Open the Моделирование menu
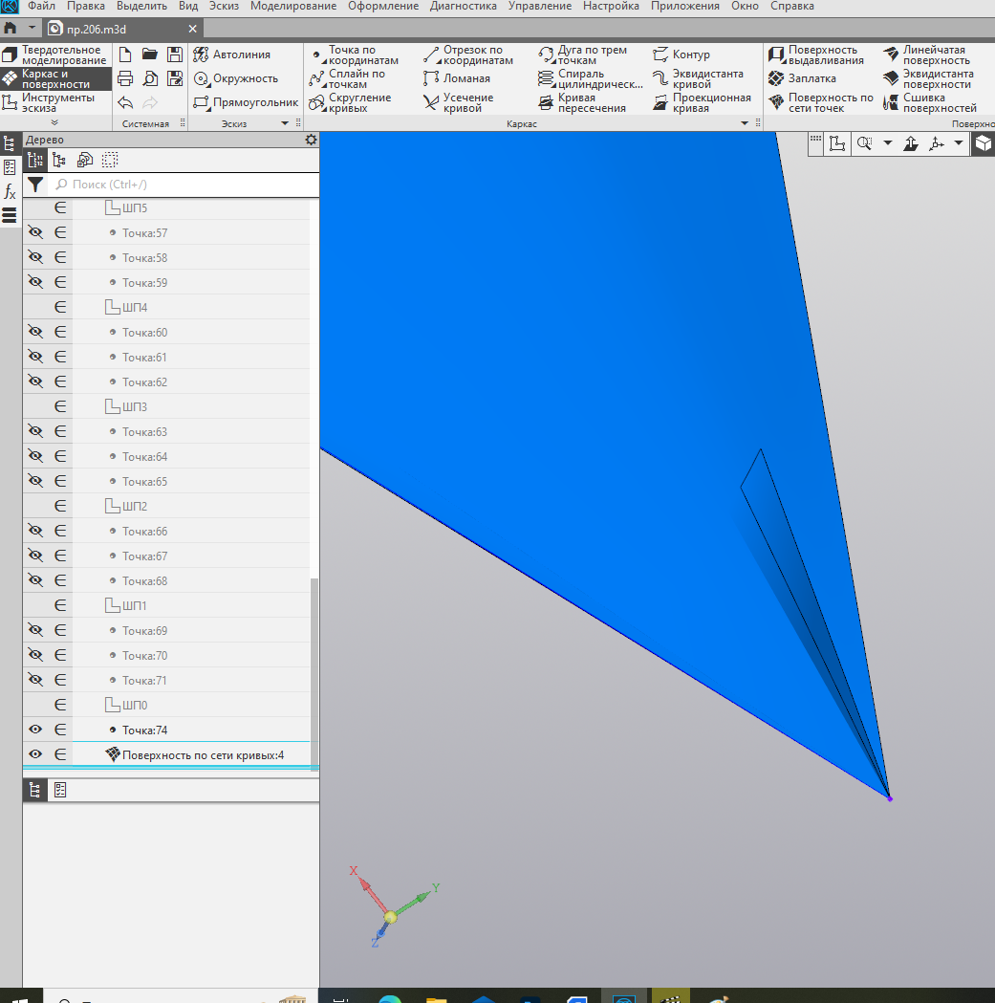The height and width of the screenshot is (1003, 995). (292, 7)
